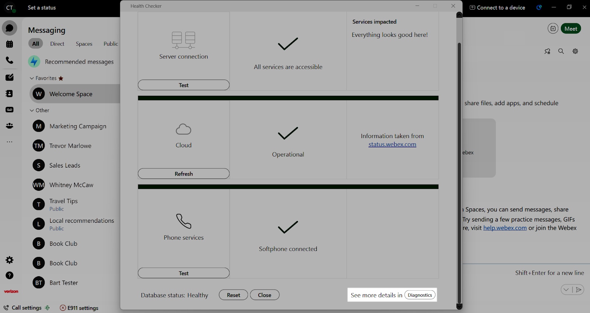Open the status.webex.com link
The width and height of the screenshot is (590, 313).
392,144
